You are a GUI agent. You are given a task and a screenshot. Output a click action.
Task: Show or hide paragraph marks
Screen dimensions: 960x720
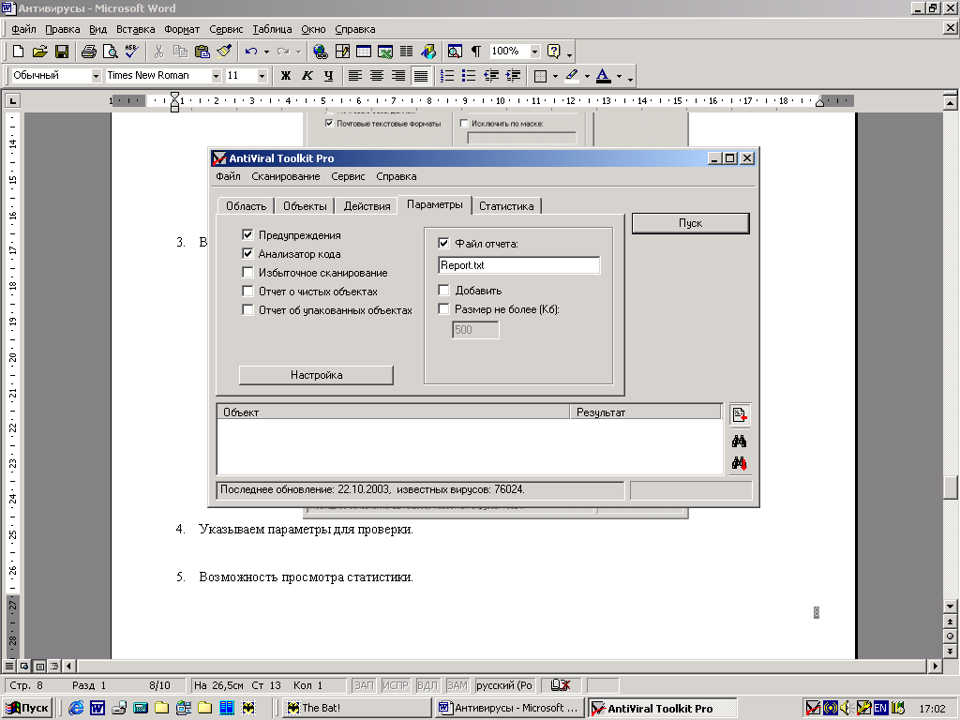coord(476,52)
